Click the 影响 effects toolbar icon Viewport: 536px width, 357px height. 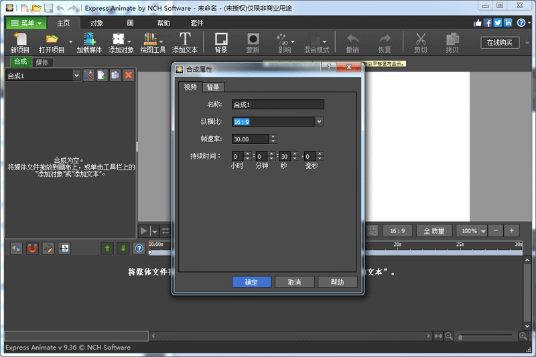(x=282, y=39)
